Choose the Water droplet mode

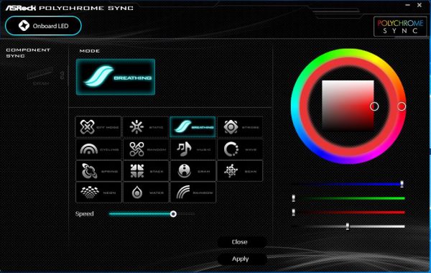(x=146, y=193)
